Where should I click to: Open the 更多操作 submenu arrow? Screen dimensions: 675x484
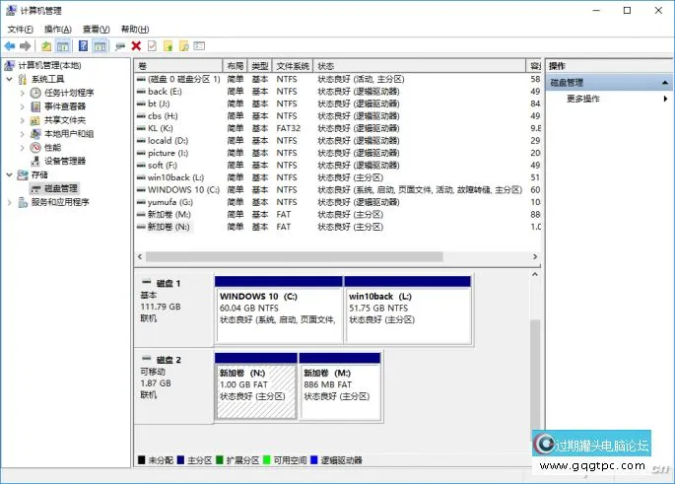click(665, 99)
